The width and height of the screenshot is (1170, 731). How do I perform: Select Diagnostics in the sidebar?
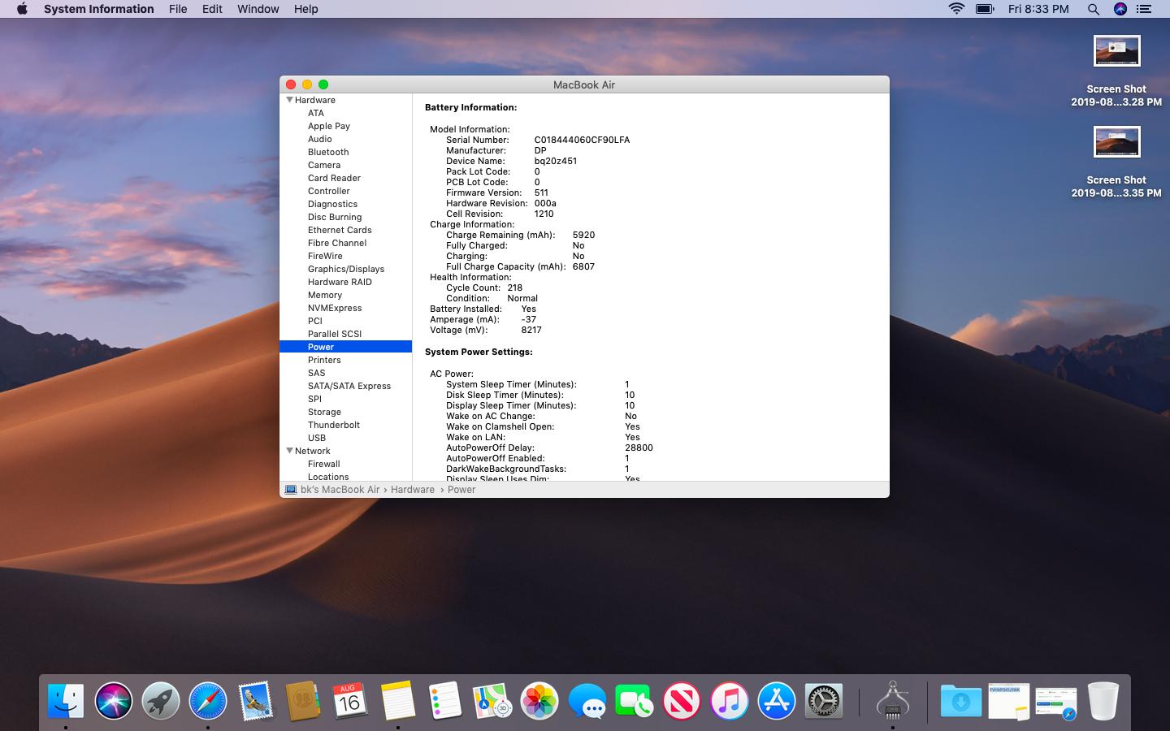(x=332, y=204)
